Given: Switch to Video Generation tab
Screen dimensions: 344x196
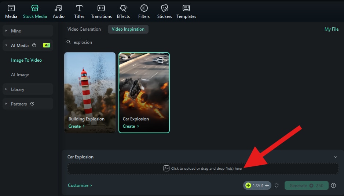Looking at the screenshot, I should click(84, 29).
